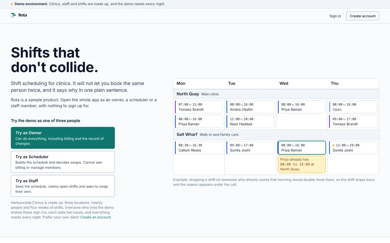Click the Create account button

point(363,16)
